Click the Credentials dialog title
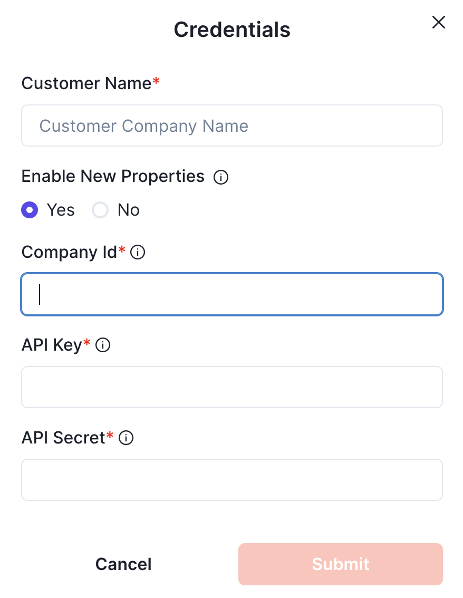Image resolution: width=463 pixels, height=598 pixels. coord(232,30)
